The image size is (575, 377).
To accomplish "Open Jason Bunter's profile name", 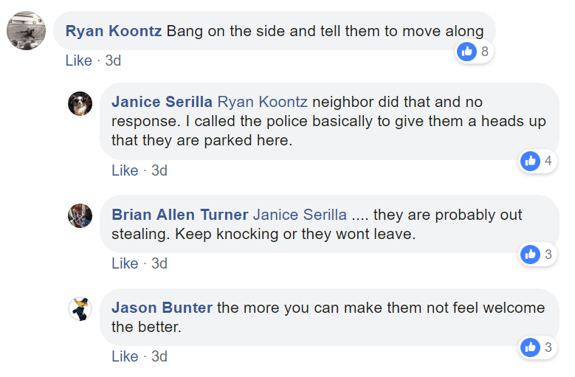I will (162, 308).
